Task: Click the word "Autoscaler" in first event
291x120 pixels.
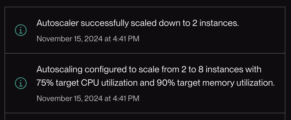Action: pyautogui.click(x=57, y=23)
